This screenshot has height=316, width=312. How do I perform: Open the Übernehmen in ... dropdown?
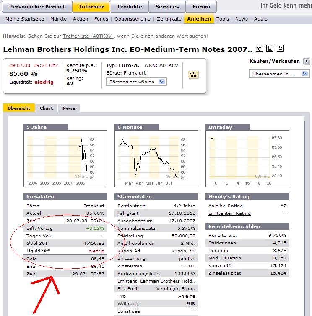[x=279, y=74]
